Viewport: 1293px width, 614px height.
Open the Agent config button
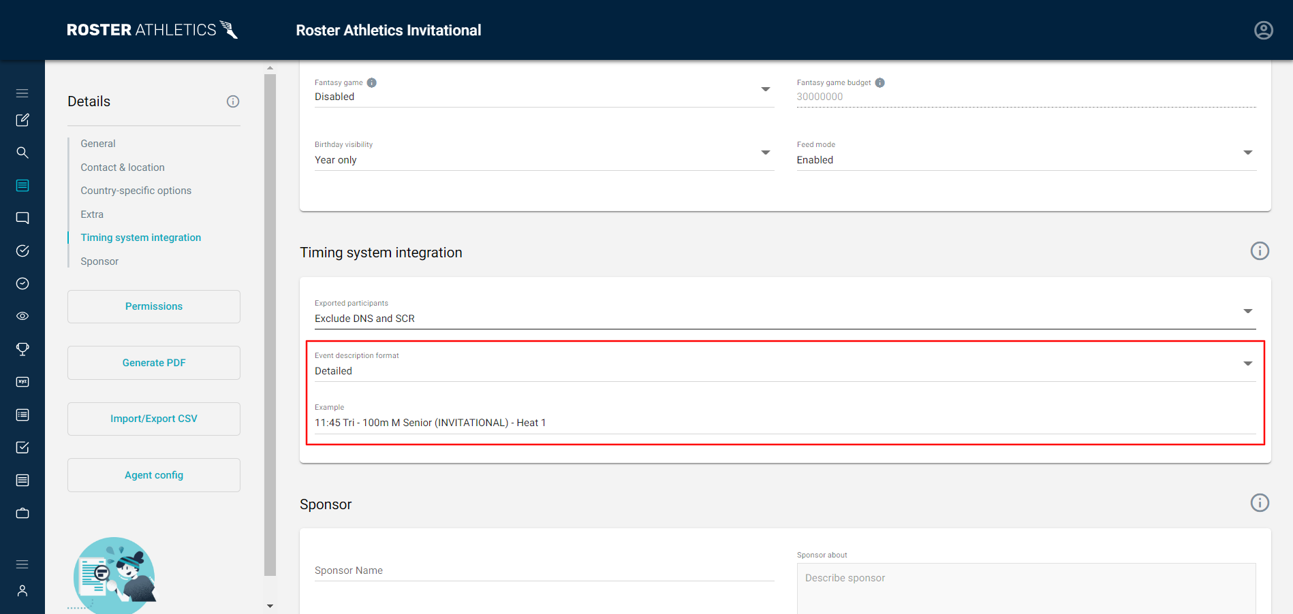click(153, 474)
